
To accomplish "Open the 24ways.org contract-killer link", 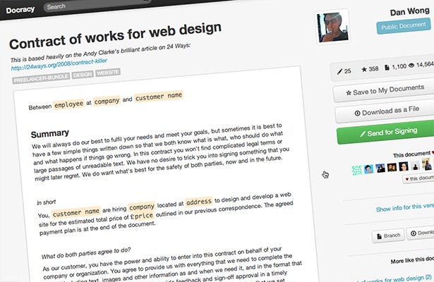I will pyautogui.click(x=59, y=64).
